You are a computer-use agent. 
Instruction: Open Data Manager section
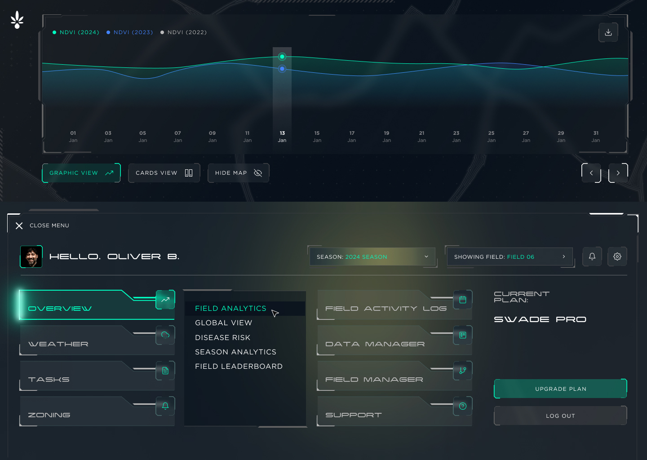(x=394, y=340)
